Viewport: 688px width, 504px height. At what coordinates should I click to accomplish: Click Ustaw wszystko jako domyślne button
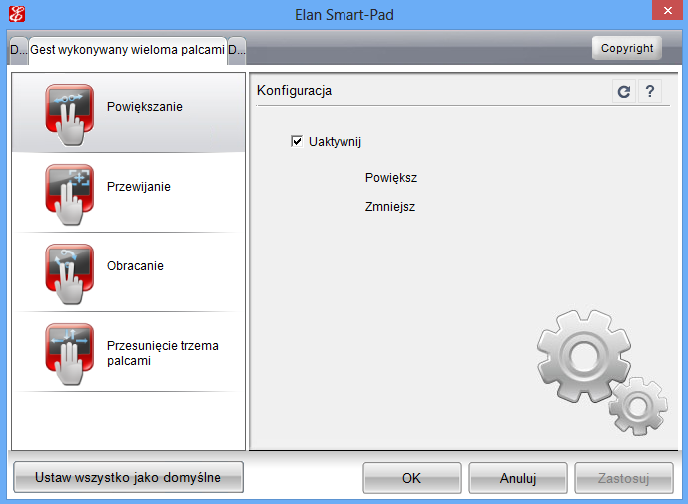(x=128, y=477)
